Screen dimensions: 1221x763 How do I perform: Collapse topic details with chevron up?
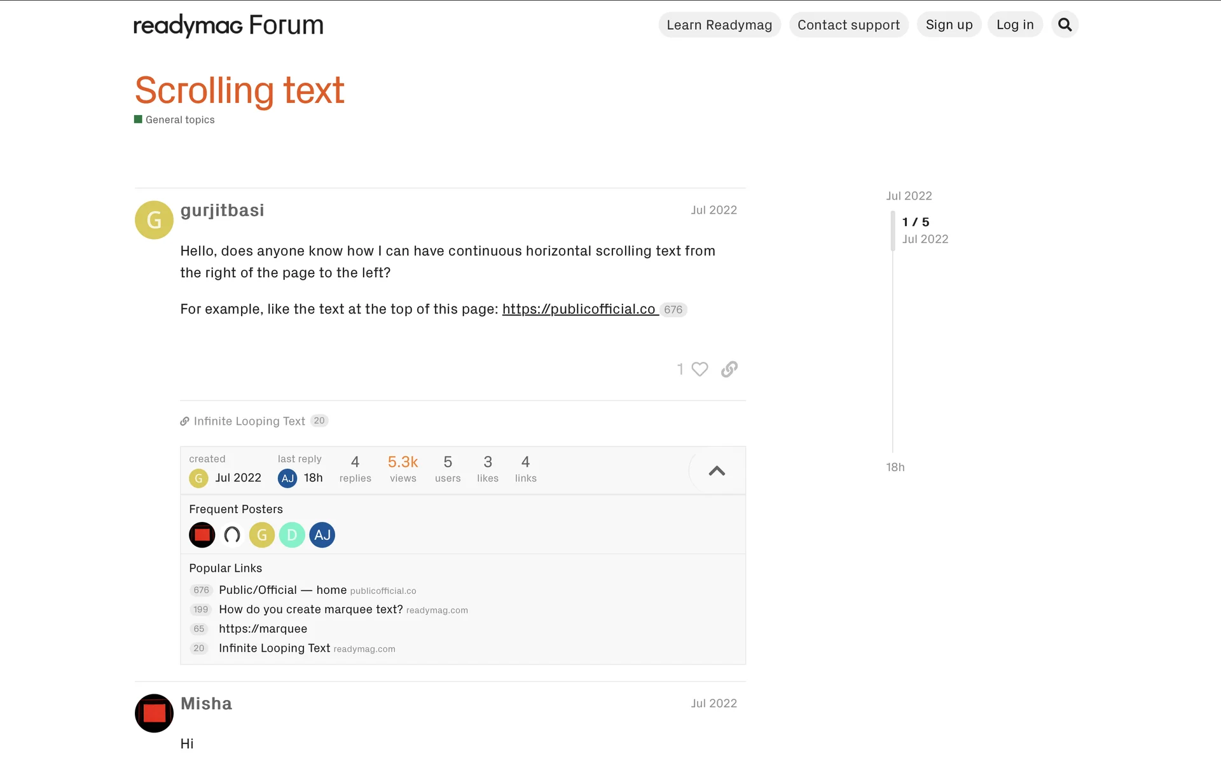pos(717,471)
